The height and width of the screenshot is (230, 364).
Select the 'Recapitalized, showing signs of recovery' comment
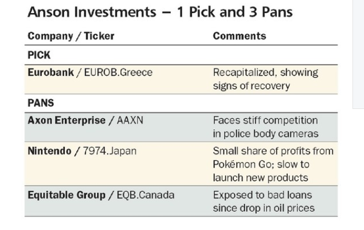[266, 79]
